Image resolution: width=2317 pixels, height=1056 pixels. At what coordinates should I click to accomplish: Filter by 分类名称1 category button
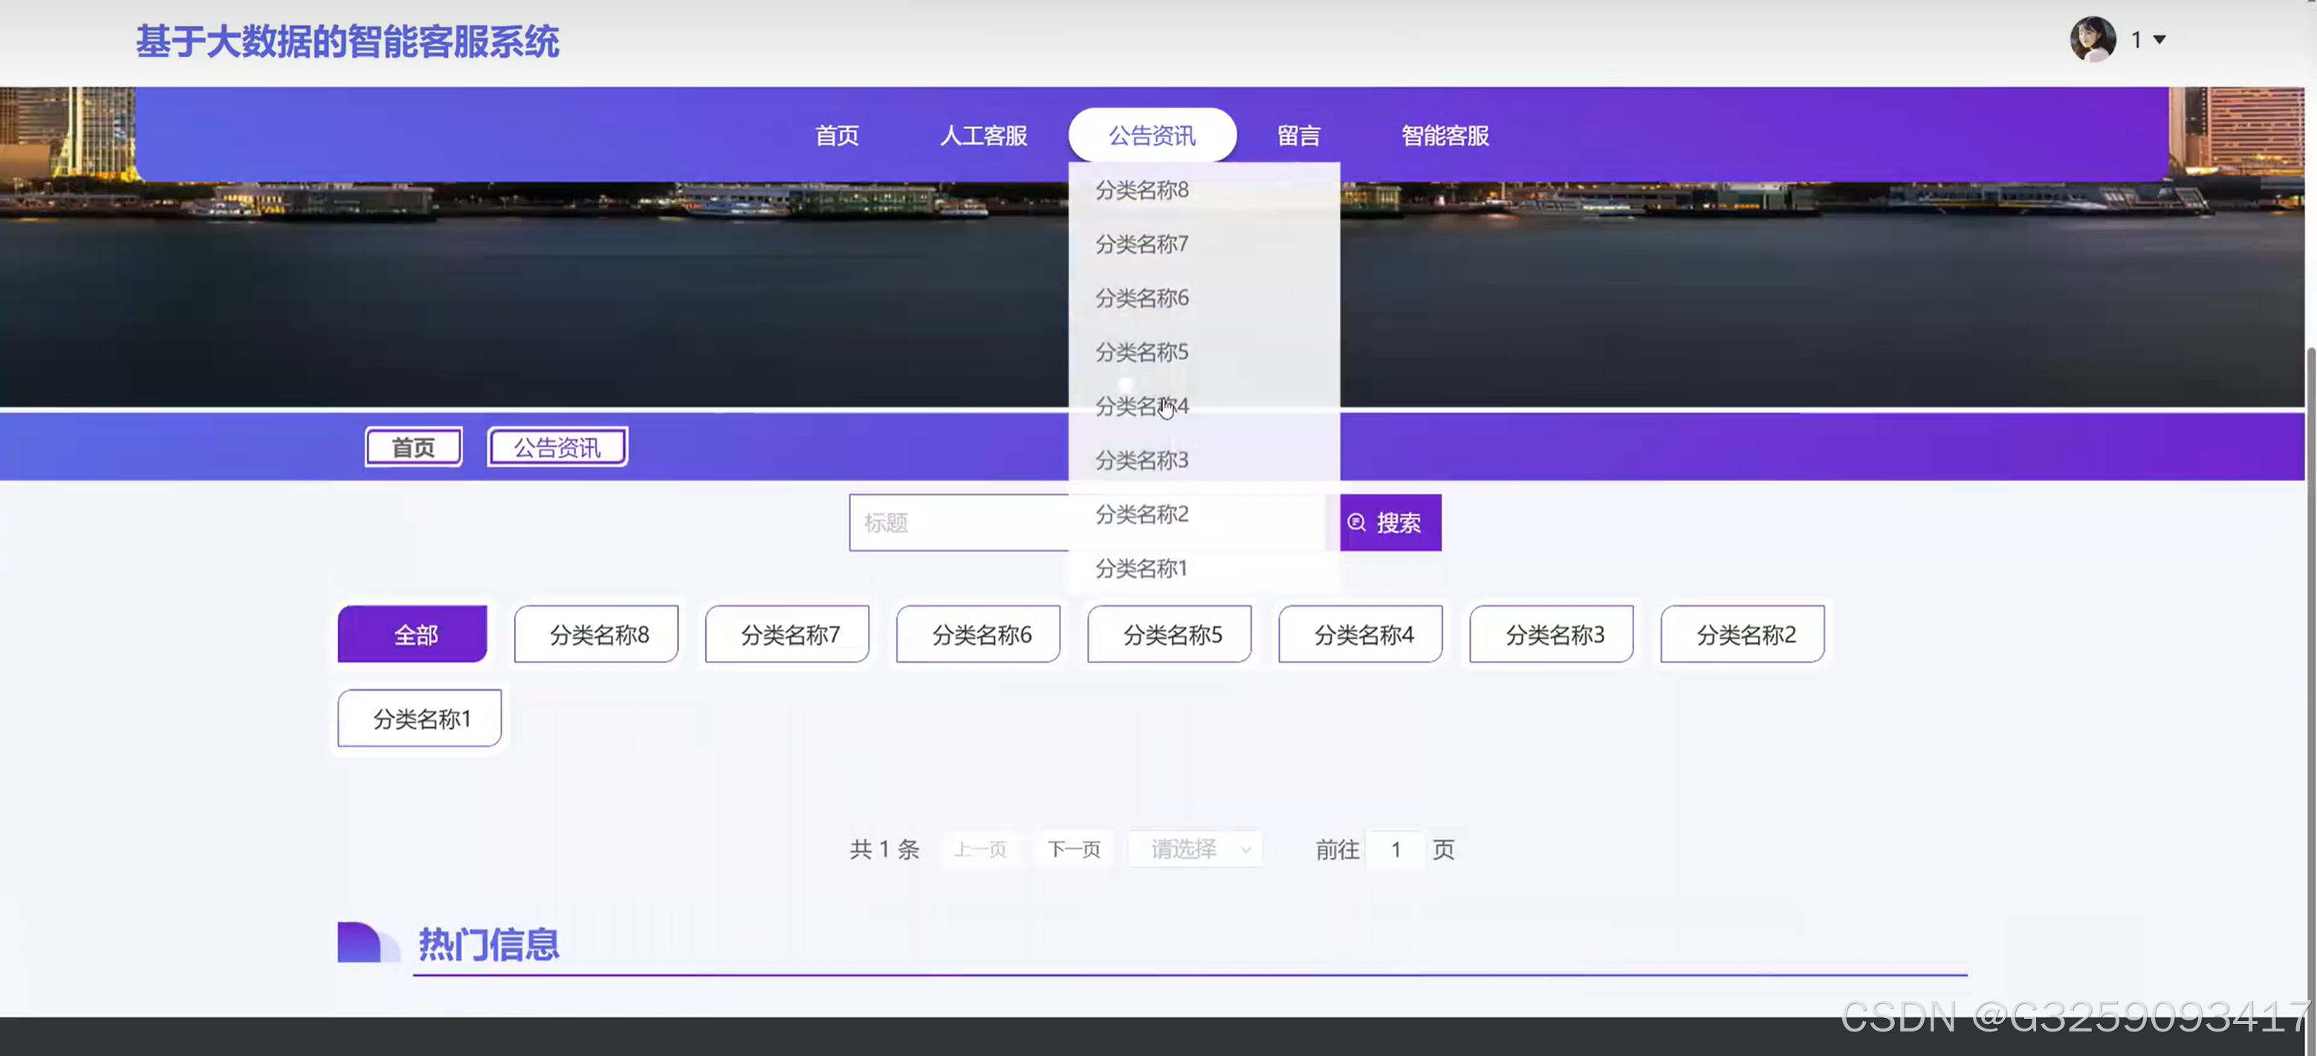(419, 718)
